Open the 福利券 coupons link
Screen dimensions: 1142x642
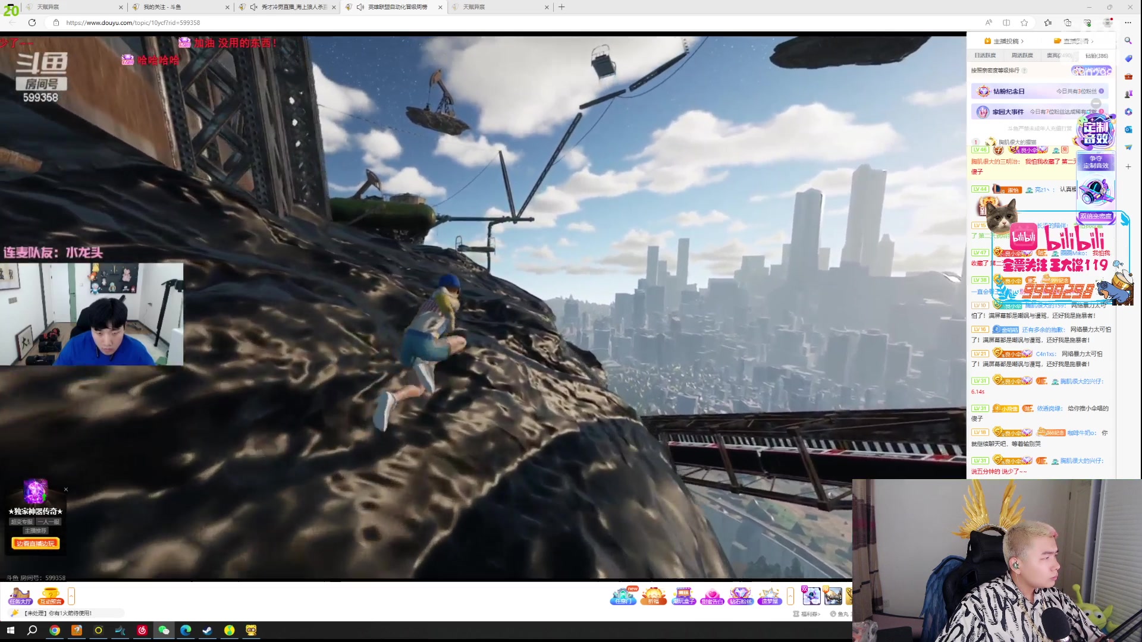(807, 614)
